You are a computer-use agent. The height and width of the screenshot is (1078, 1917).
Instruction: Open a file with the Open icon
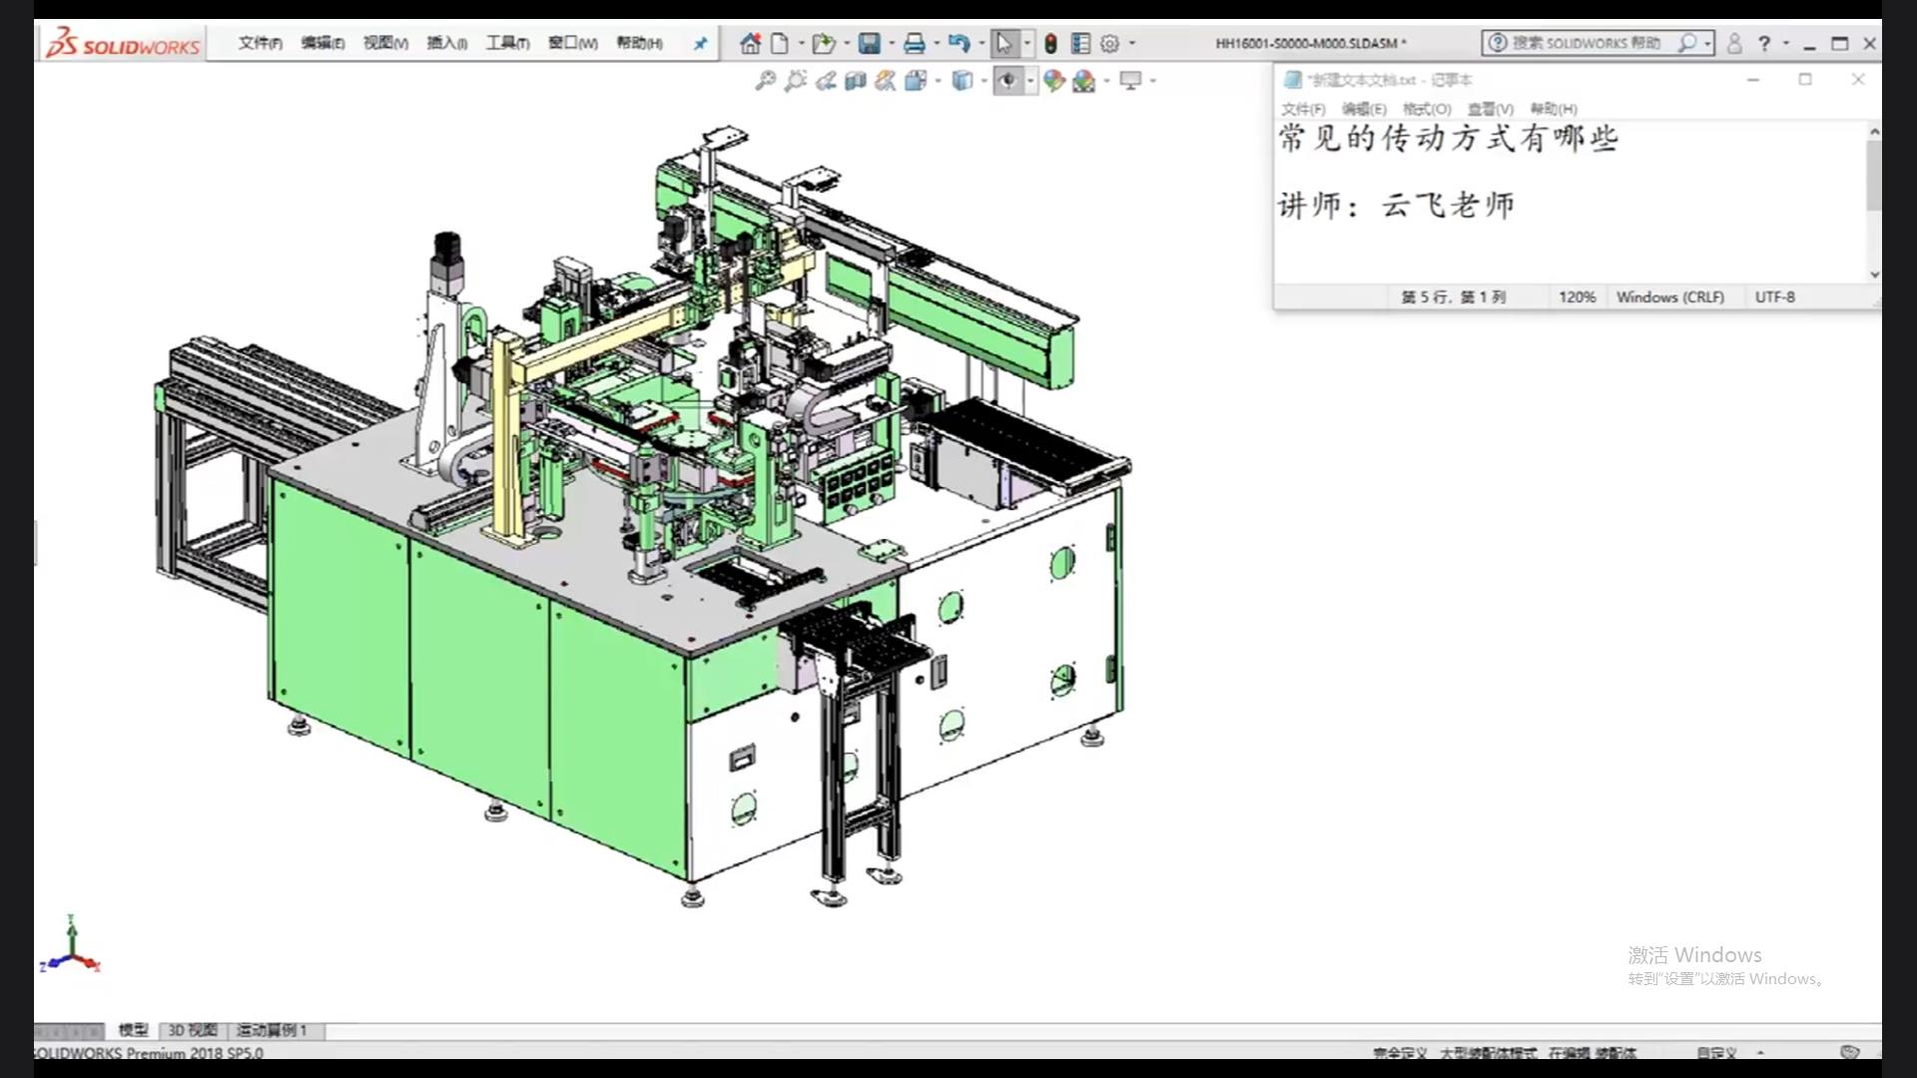click(823, 43)
